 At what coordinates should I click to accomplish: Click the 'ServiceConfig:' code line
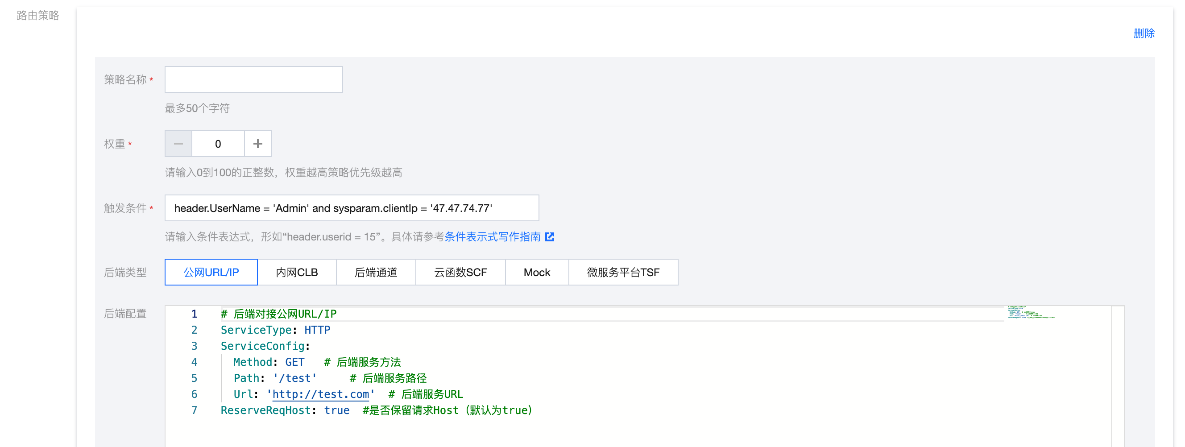(x=265, y=346)
